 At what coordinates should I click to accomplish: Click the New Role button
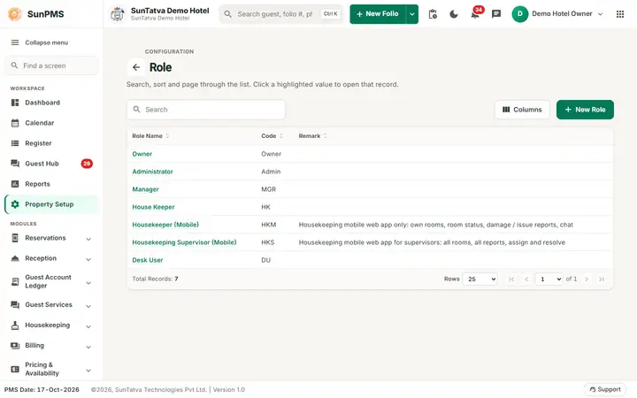tap(585, 110)
